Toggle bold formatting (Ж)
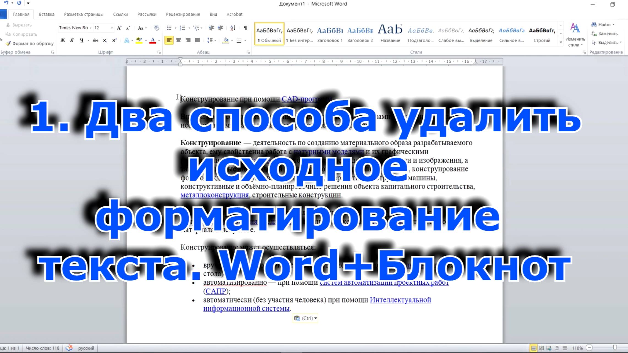The width and height of the screenshot is (628, 353). point(63,40)
